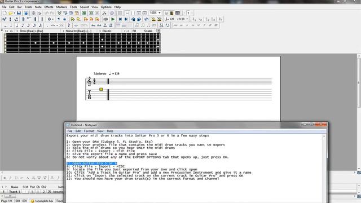Screen dimensions: 361x203
Task: Open the Guitar Pro Markers menu
Action: point(61,7)
